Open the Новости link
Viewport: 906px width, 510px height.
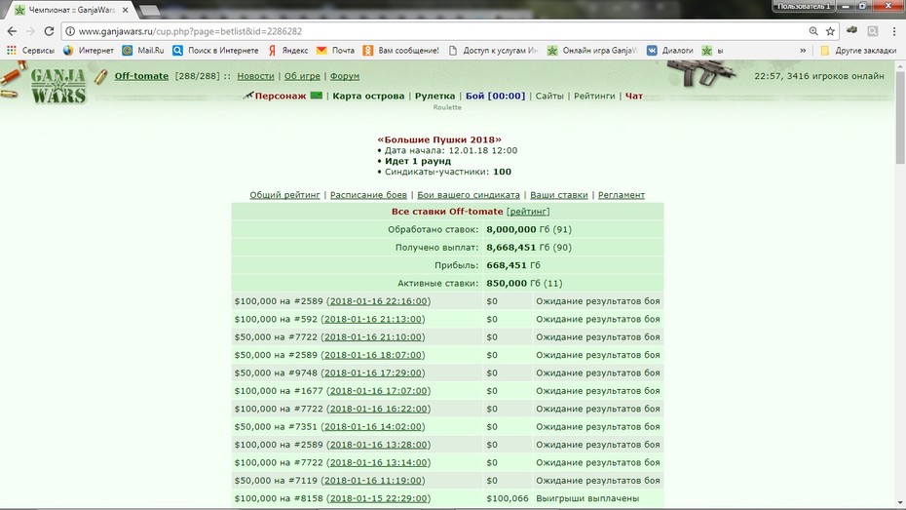coord(255,76)
